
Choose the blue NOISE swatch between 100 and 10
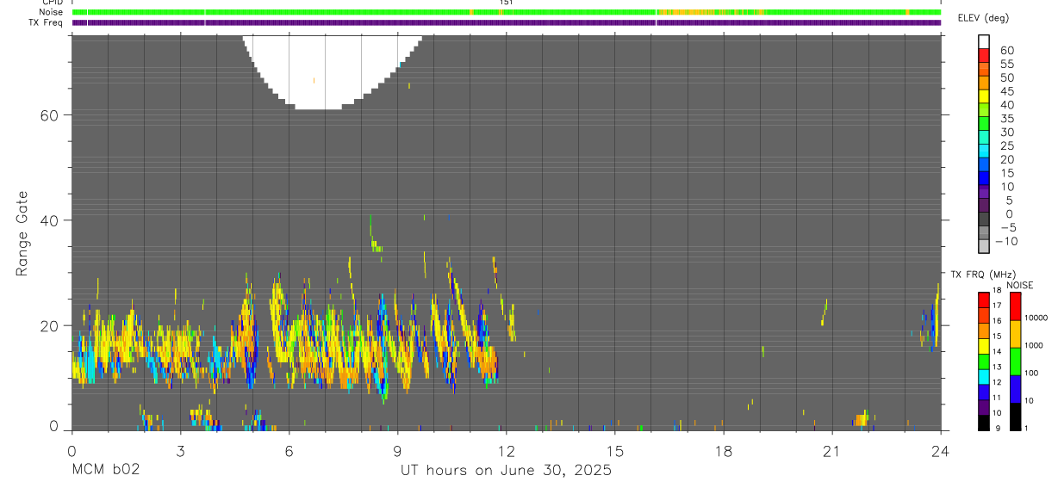1015,389
